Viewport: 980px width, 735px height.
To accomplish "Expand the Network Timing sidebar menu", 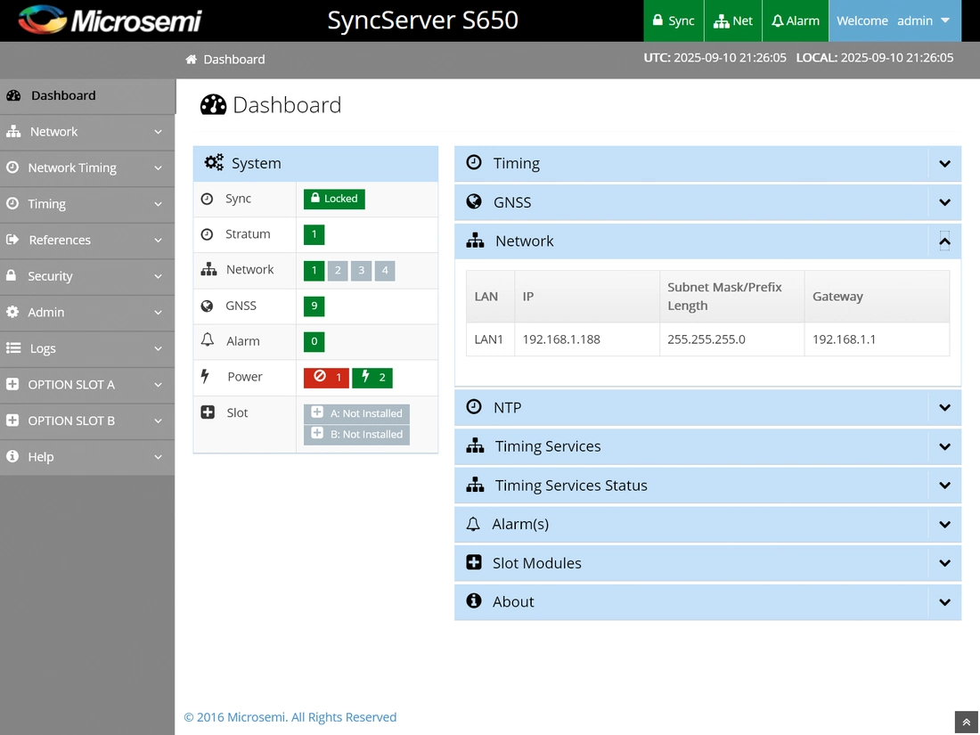I will (x=87, y=168).
